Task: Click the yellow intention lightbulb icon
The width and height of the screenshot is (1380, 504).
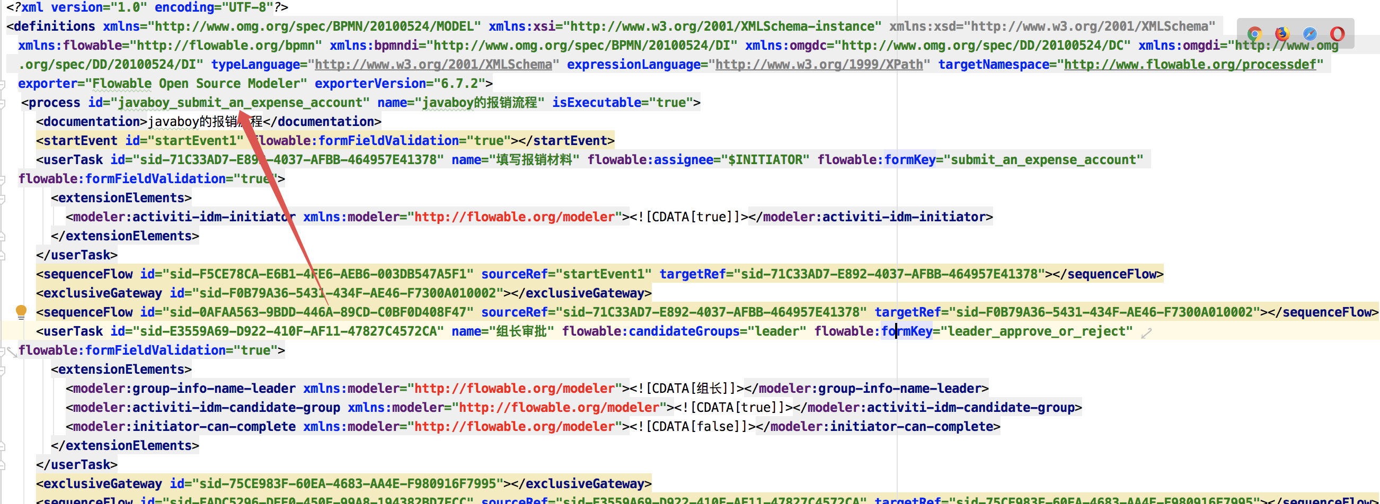Action: point(21,312)
